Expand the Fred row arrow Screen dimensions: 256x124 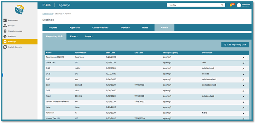(x=247, y=96)
